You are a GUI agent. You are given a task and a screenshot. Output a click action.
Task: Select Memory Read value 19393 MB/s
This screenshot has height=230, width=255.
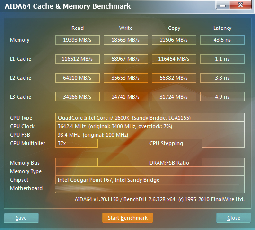pyautogui.click(x=78, y=40)
